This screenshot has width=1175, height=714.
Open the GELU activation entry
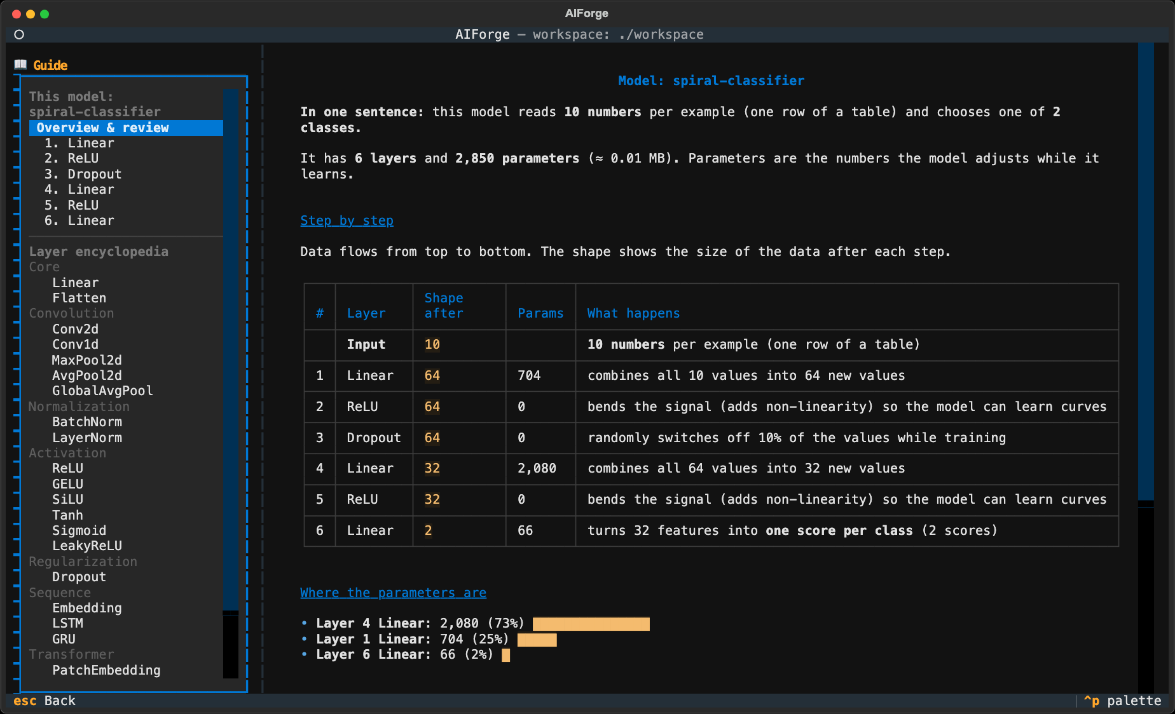tap(67, 484)
